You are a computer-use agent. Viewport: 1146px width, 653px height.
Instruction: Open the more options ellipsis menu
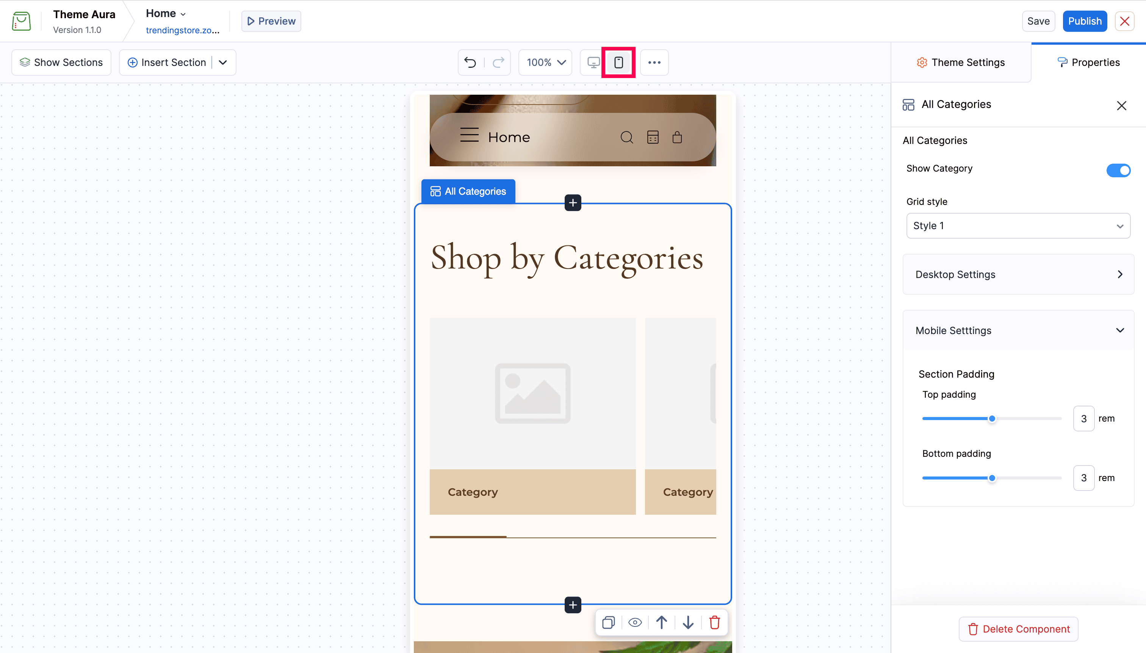click(654, 62)
